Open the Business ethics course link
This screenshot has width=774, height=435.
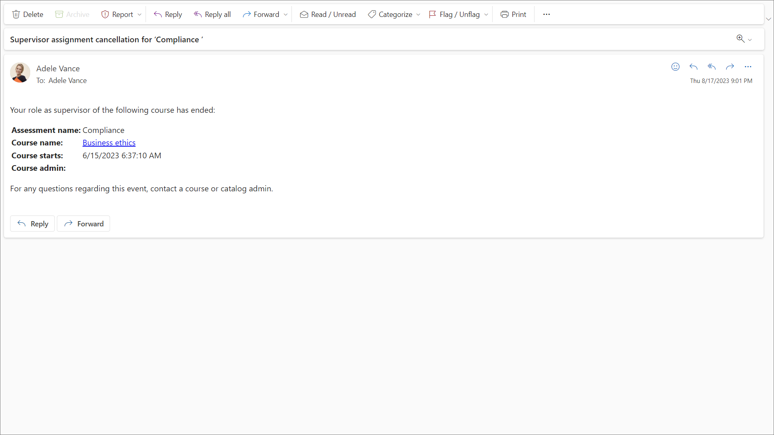point(109,143)
